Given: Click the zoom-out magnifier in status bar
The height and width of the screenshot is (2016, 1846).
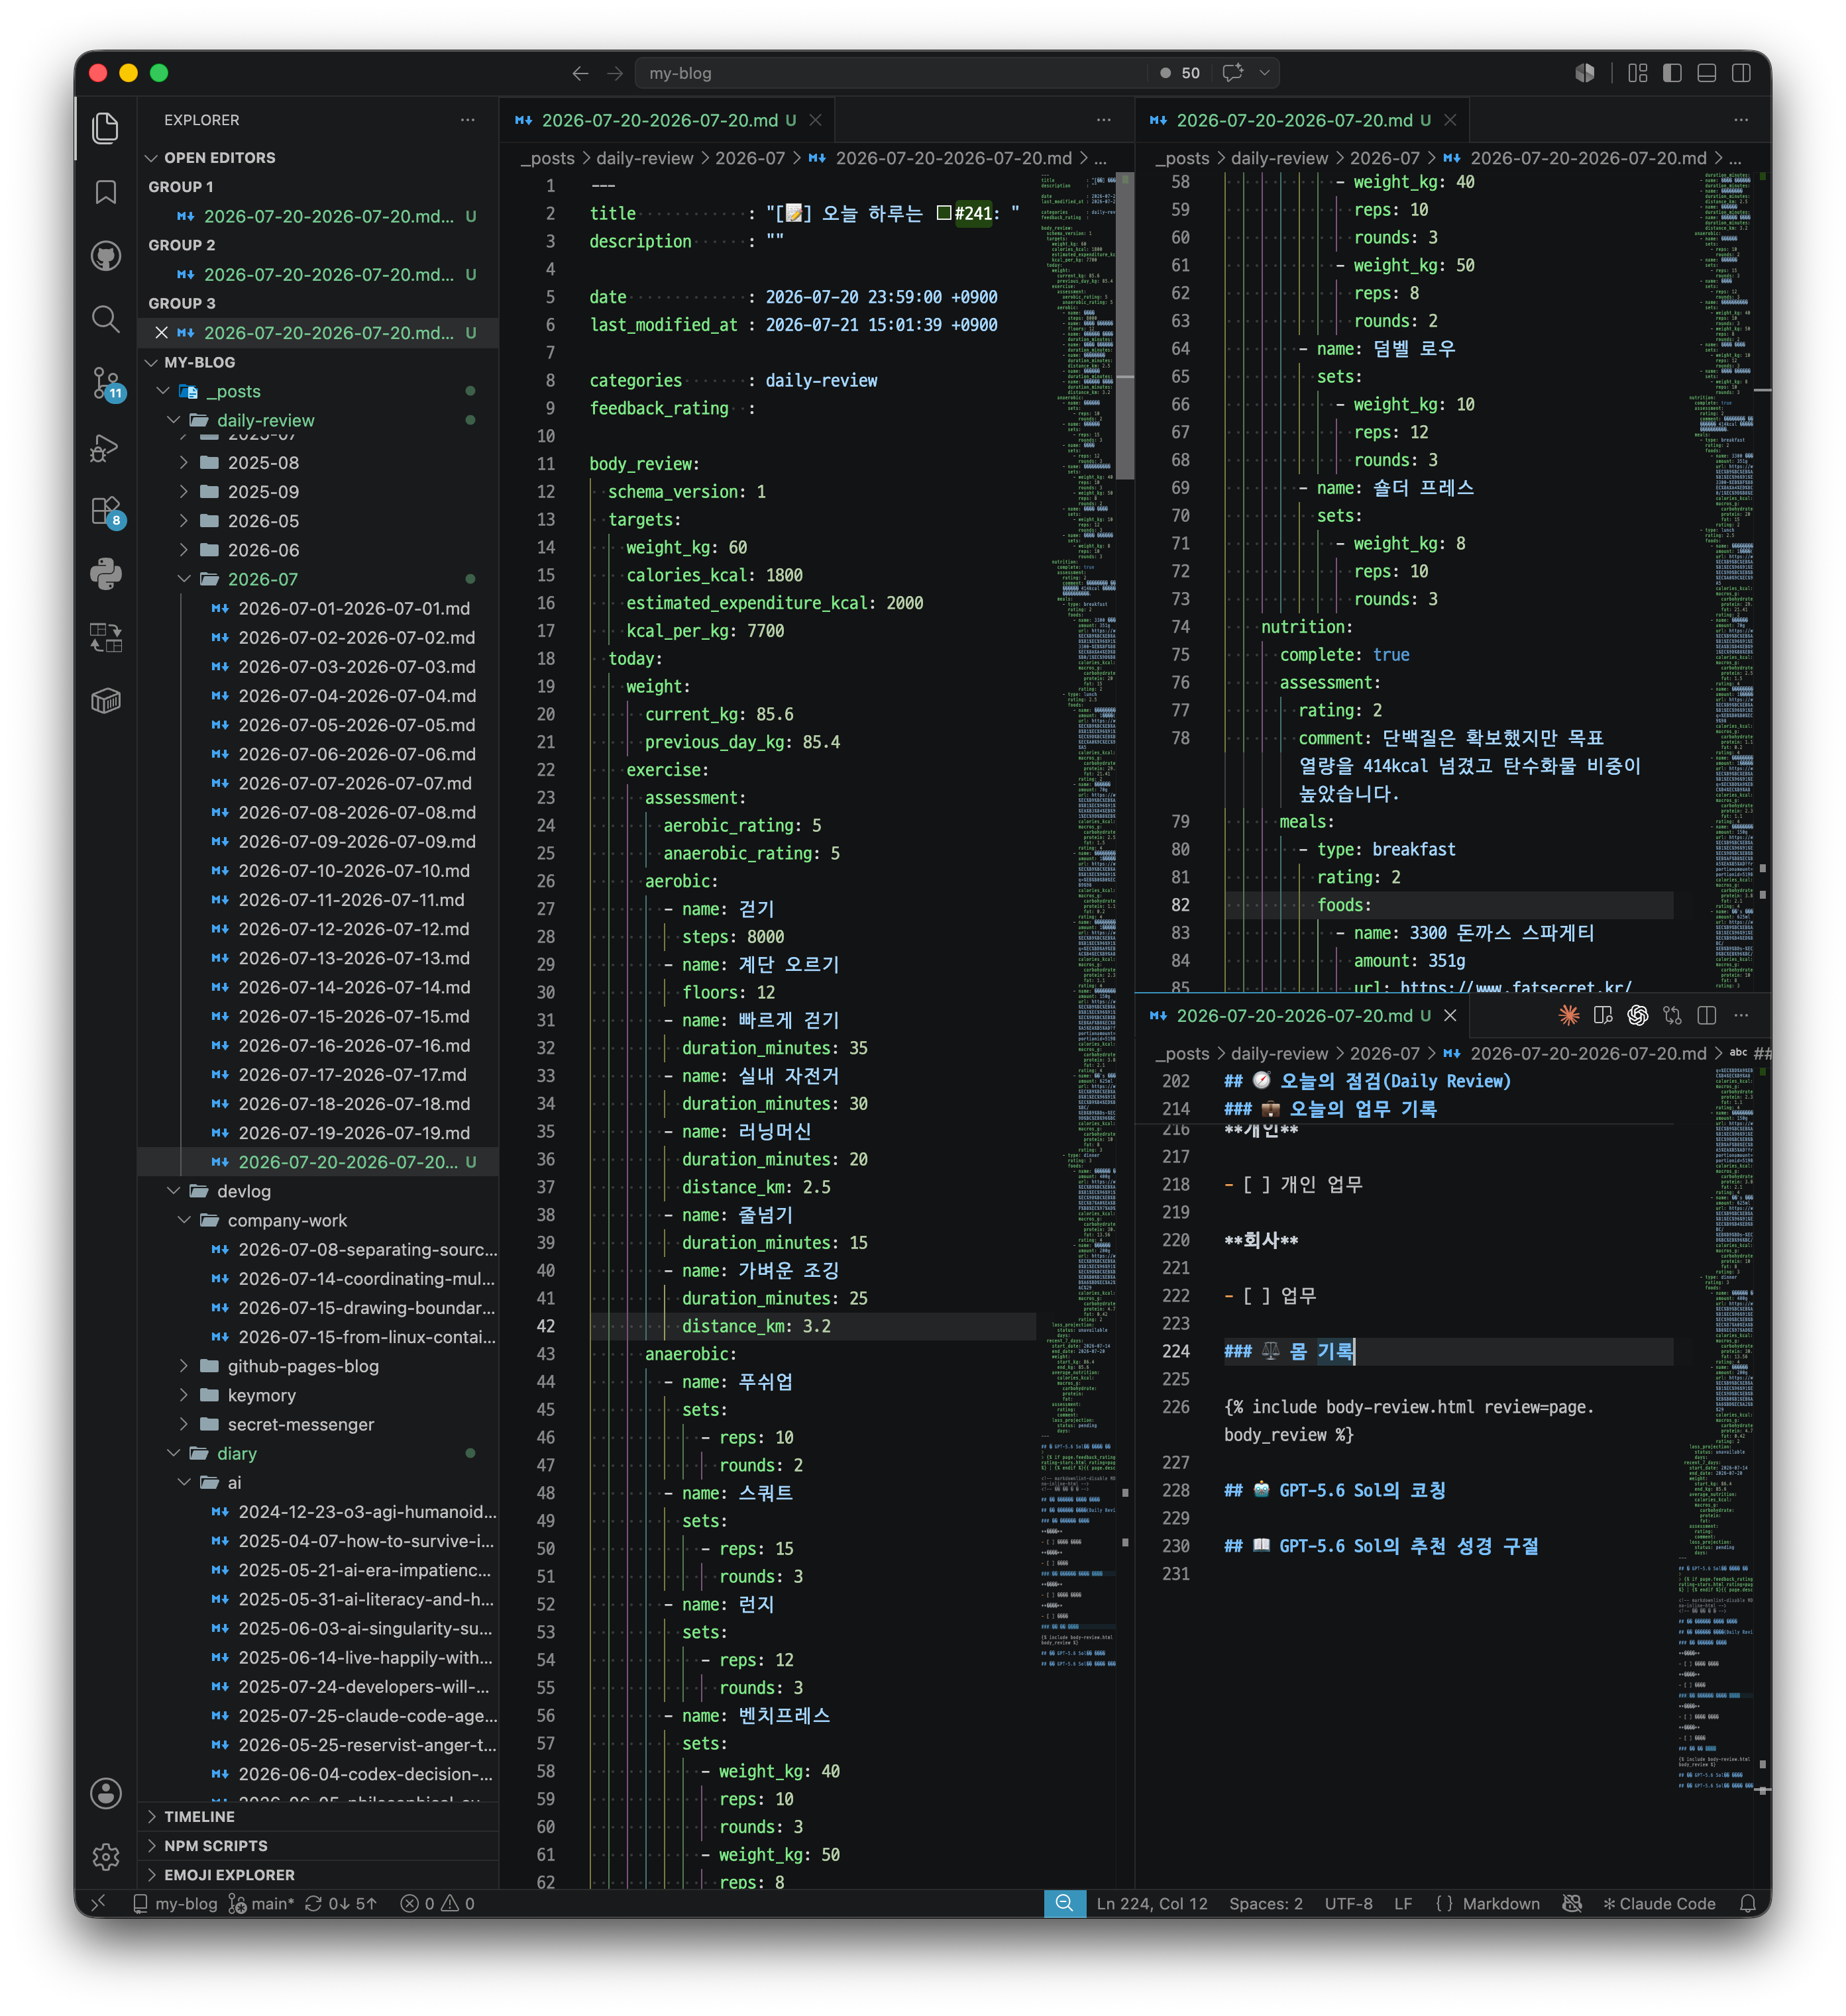Looking at the screenshot, I should 1063,1903.
